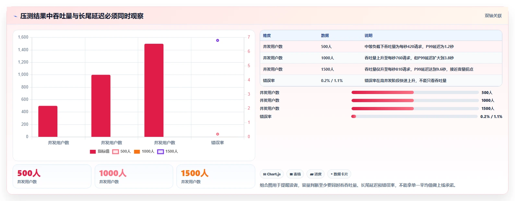Click the pink data point near the baseline above 错误率
Image resolution: width=515 pixels, height=201 pixels.
(218, 134)
